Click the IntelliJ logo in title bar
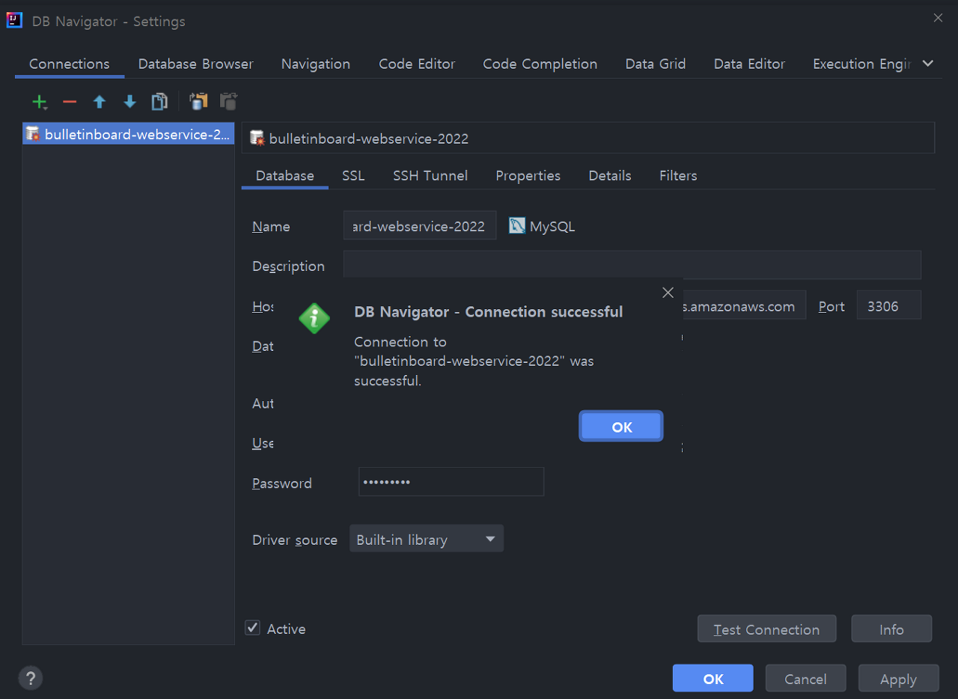This screenshot has height=699, width=958. [14, 20]
